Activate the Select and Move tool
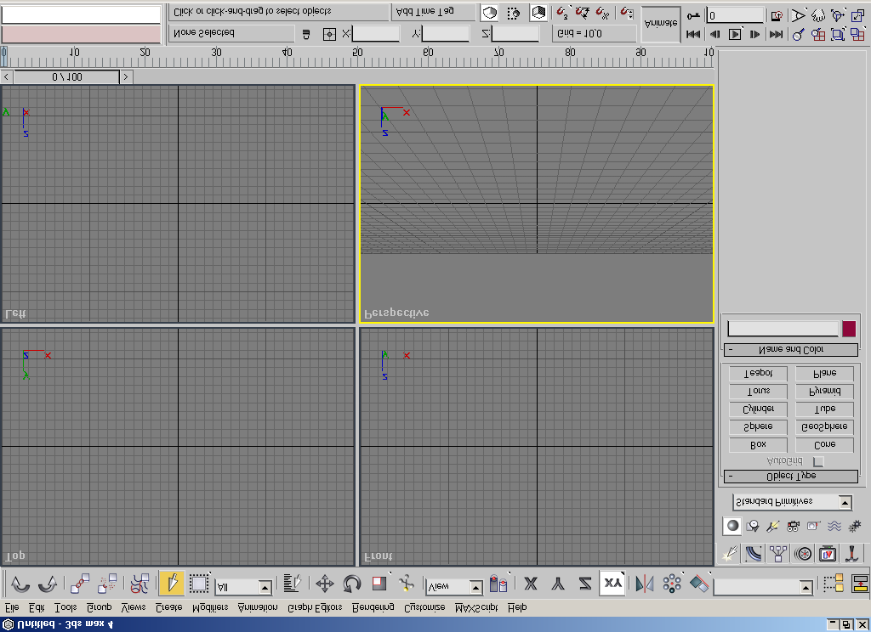 tap(325, 584)
